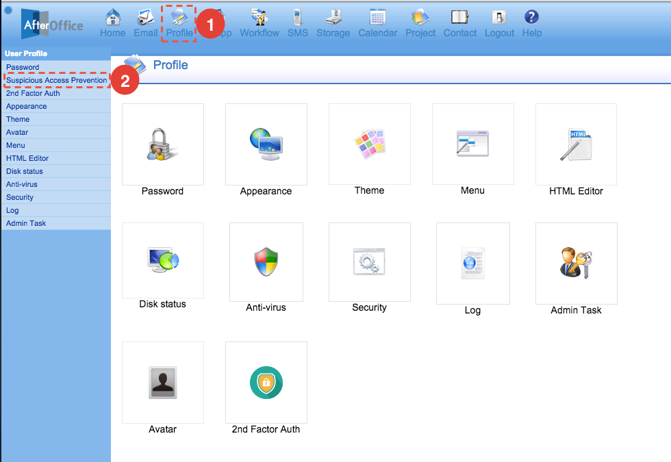671x462 pixels.
Task: Open the Appearance globe monitor tile
Action: click(266, 144)
